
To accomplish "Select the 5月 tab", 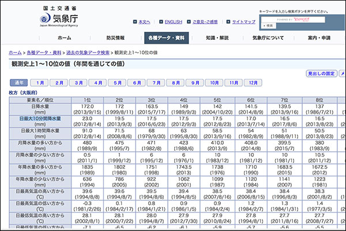I will pyautogui.click(x=118, y=83).
